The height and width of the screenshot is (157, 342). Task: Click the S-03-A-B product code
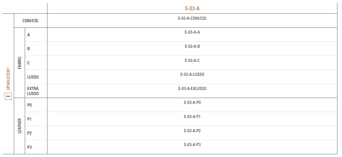coord(192,46)
